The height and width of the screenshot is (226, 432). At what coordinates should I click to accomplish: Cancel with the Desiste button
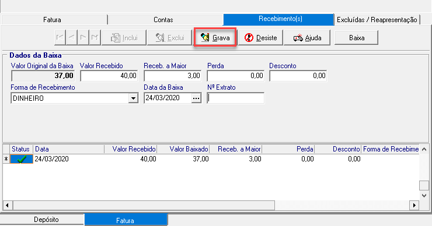pos(260,37)
